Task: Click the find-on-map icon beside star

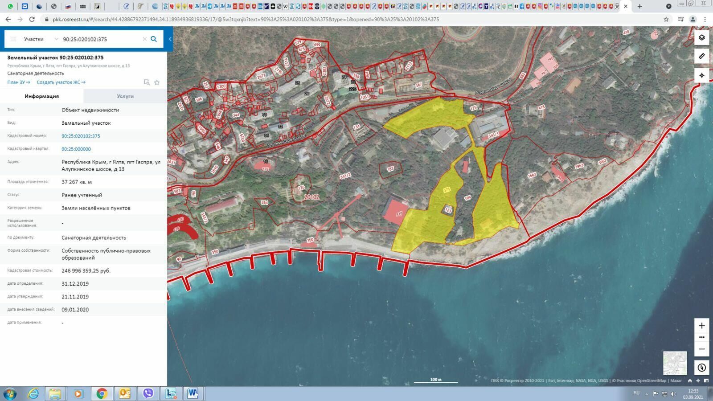Action: 147,82
